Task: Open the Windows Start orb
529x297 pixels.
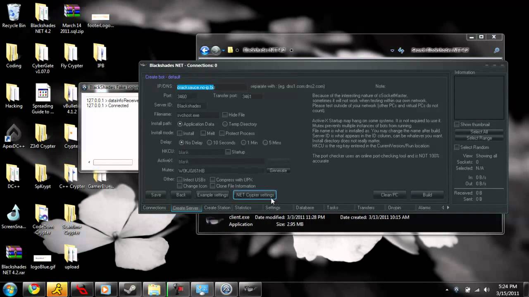Action: click(x=10, y=289)
